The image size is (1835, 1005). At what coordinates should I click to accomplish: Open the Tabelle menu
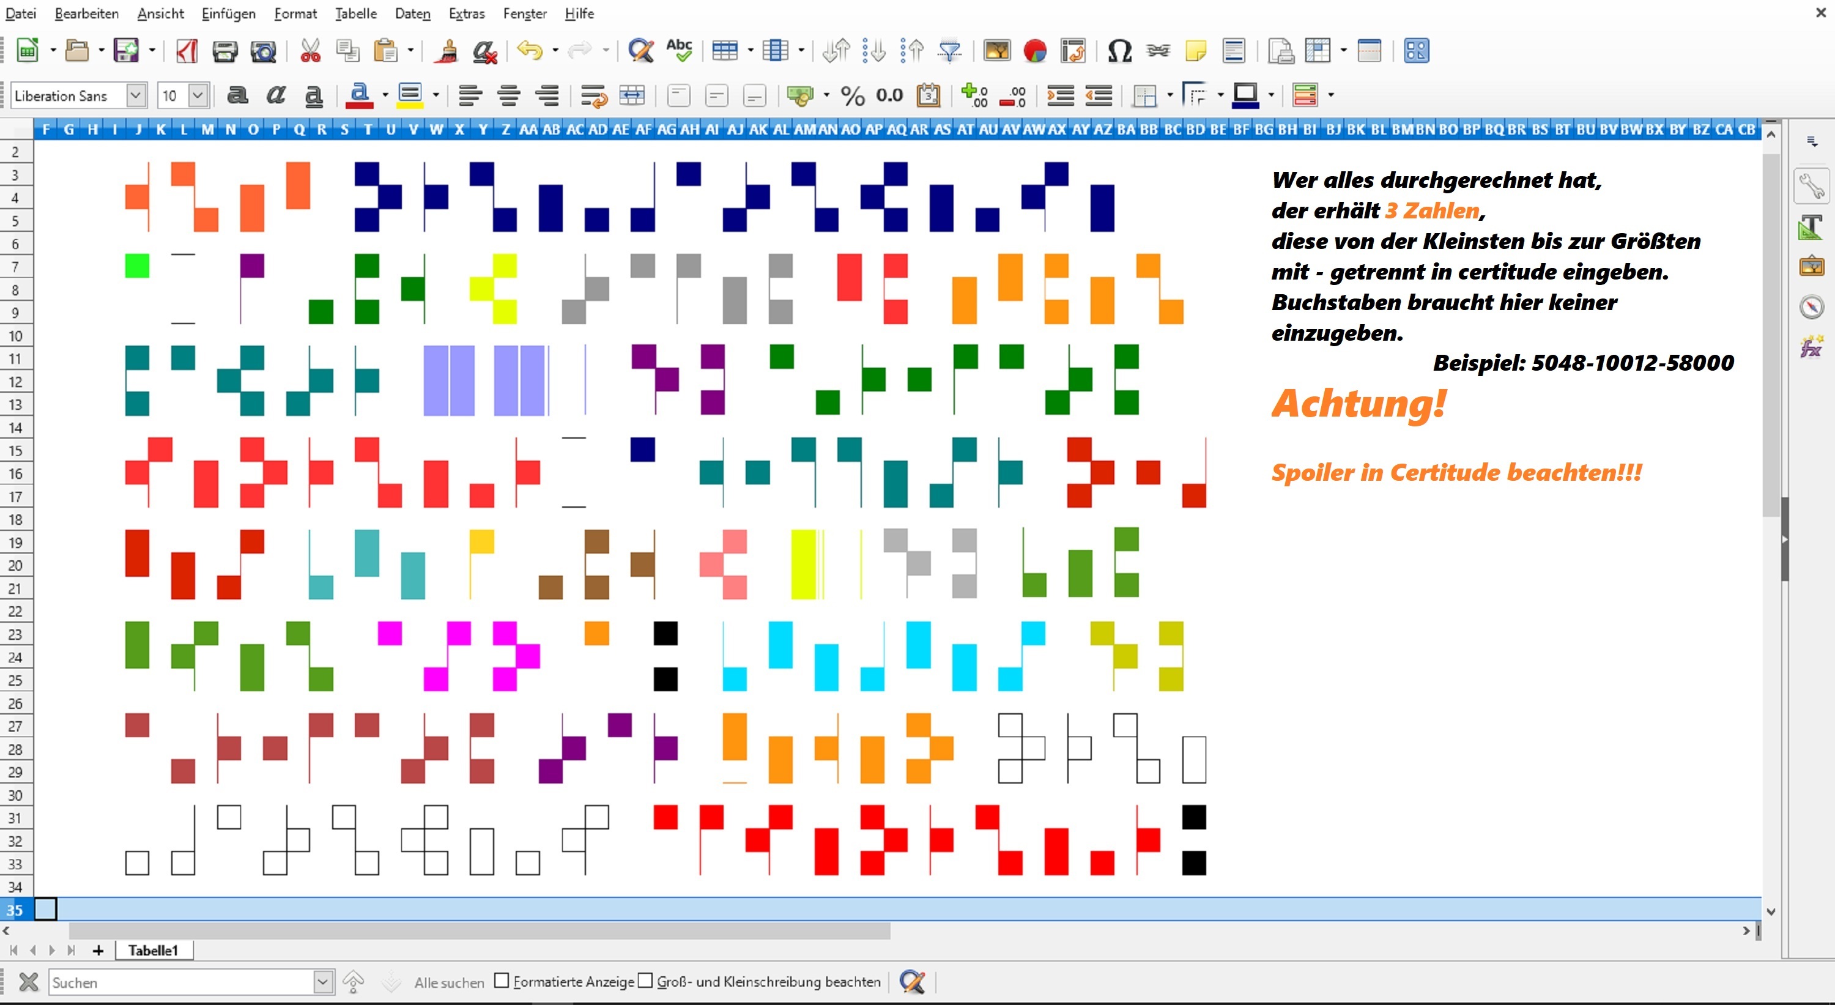pyautogui.click(x=355, y=13)
